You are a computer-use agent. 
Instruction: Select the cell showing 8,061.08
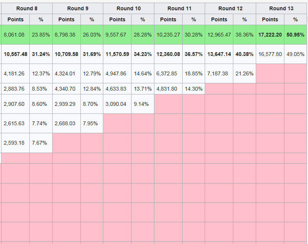pos(14,35)
